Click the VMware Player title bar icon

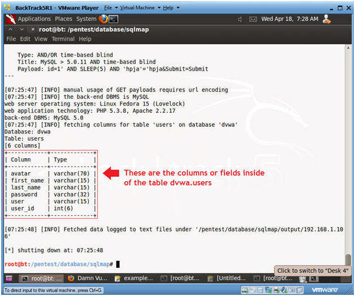tap(8, 7)
